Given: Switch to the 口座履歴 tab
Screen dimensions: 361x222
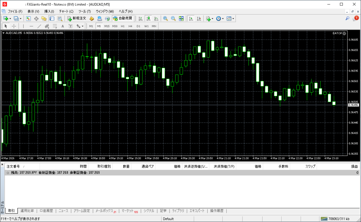Looking at the screenshot, I should coord(46,211).
